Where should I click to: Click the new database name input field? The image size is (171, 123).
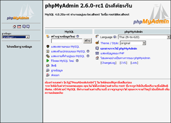click(x=67, y=41)
